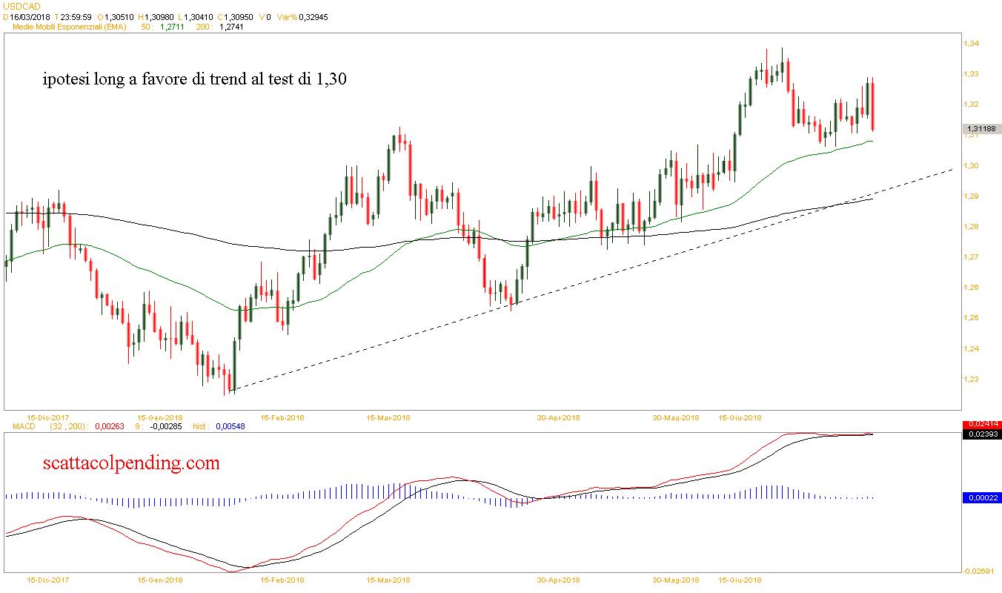Click 15-Mar-2018 on the price chart axis
1002x593 pixels.
388,418
